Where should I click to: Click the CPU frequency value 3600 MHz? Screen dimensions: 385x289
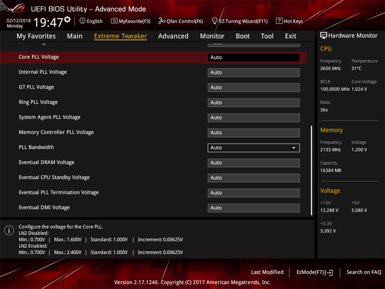point(330,69)
